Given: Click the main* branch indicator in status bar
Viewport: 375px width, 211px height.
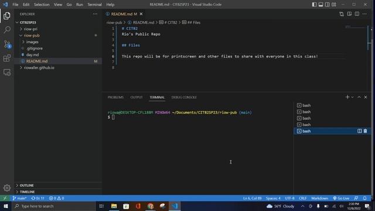Looking at the screenshot, I should [x=19, y=198].
